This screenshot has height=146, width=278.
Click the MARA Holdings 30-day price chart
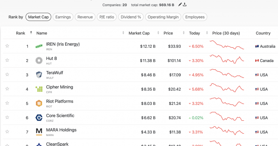[x=227, y=131]
